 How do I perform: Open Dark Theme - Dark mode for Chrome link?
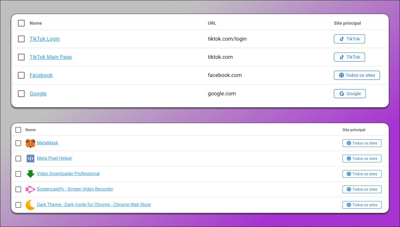click(94, 204)
